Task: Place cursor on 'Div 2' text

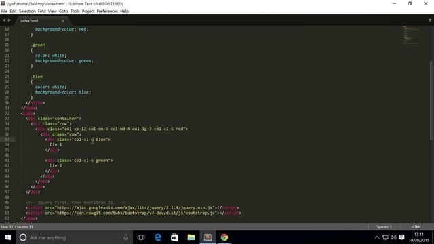Action: (56, 165)
